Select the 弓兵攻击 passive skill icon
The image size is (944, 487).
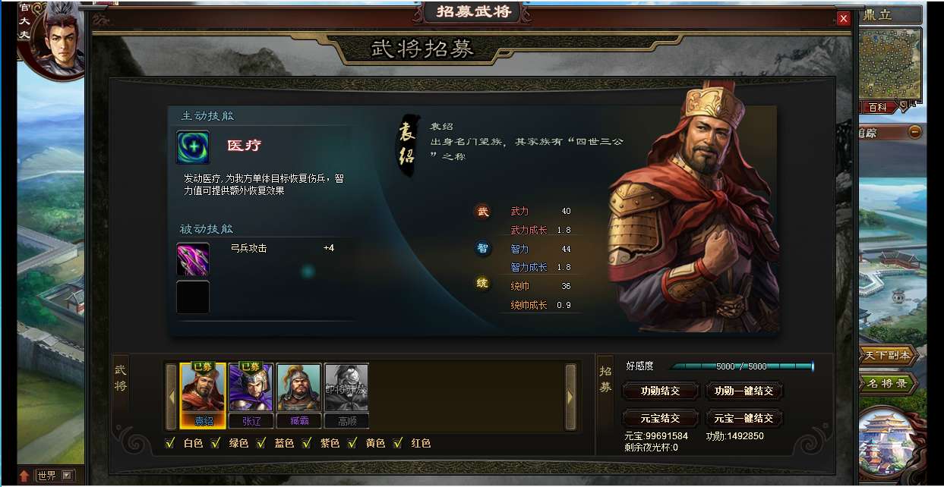[x=193, y=259]
